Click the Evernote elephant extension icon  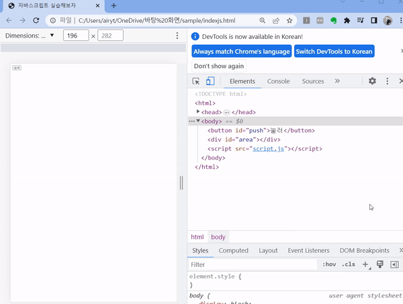[333, 21]
